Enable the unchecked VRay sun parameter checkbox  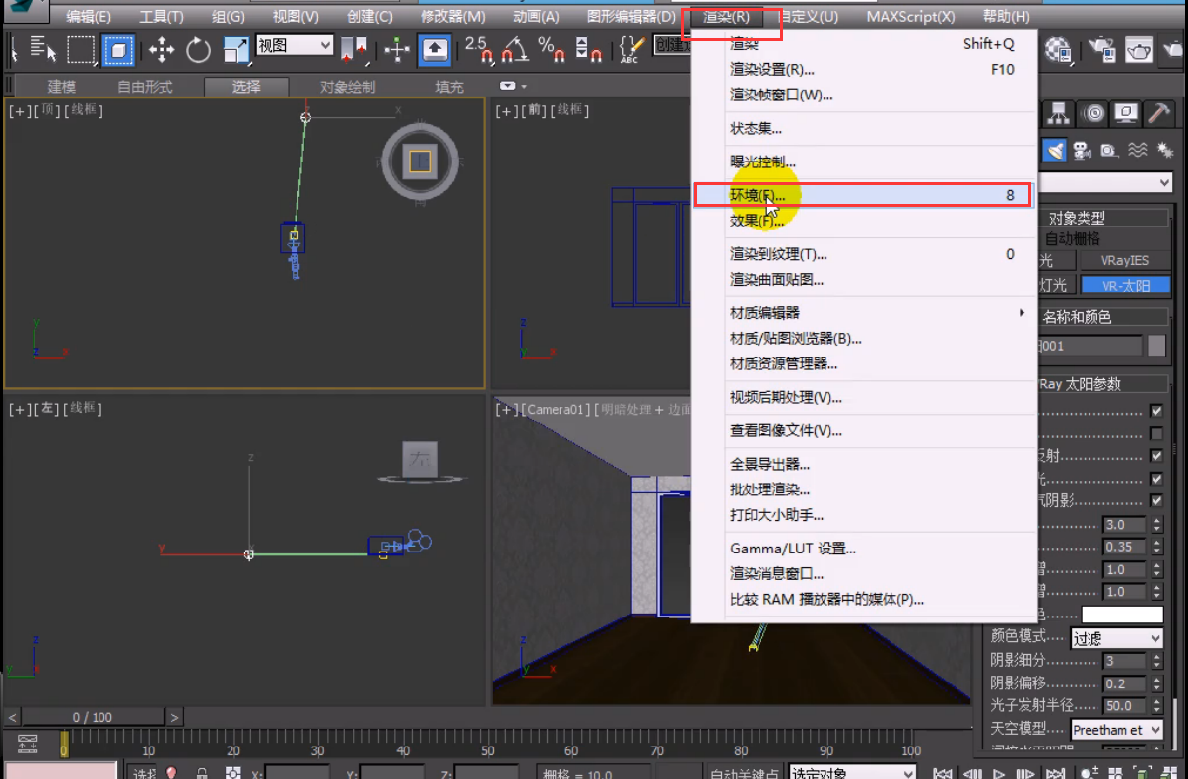(1156, 433)
